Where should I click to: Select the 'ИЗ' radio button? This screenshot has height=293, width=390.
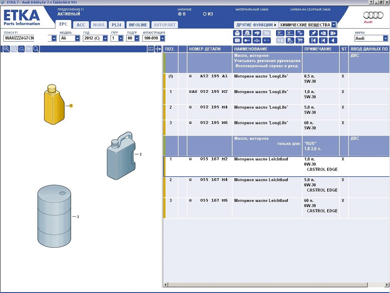pyautogui.click(x=205, y=14)
